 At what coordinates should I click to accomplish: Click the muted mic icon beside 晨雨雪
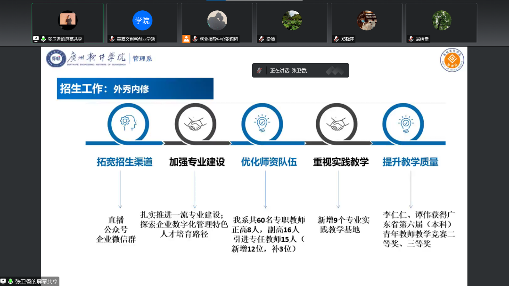tap(411, 39)
